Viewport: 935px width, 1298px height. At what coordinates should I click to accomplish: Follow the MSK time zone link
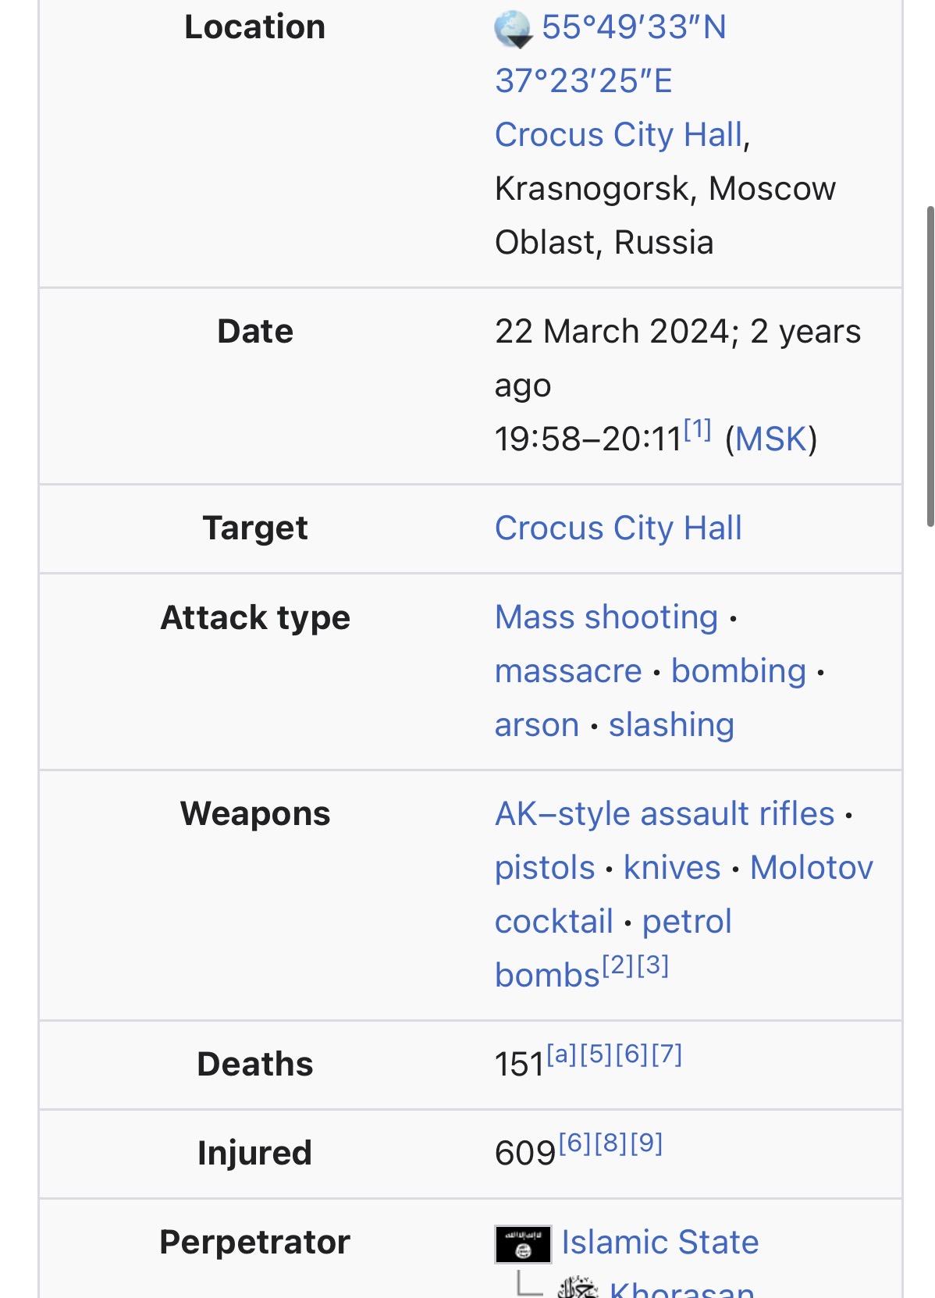[x=770, y=439]
